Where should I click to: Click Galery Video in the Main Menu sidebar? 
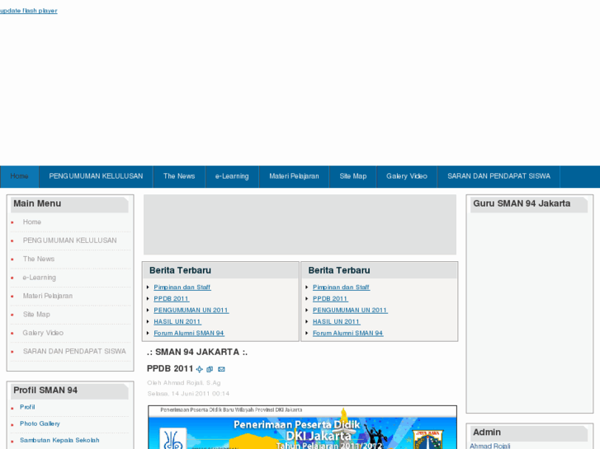[43, 333]
